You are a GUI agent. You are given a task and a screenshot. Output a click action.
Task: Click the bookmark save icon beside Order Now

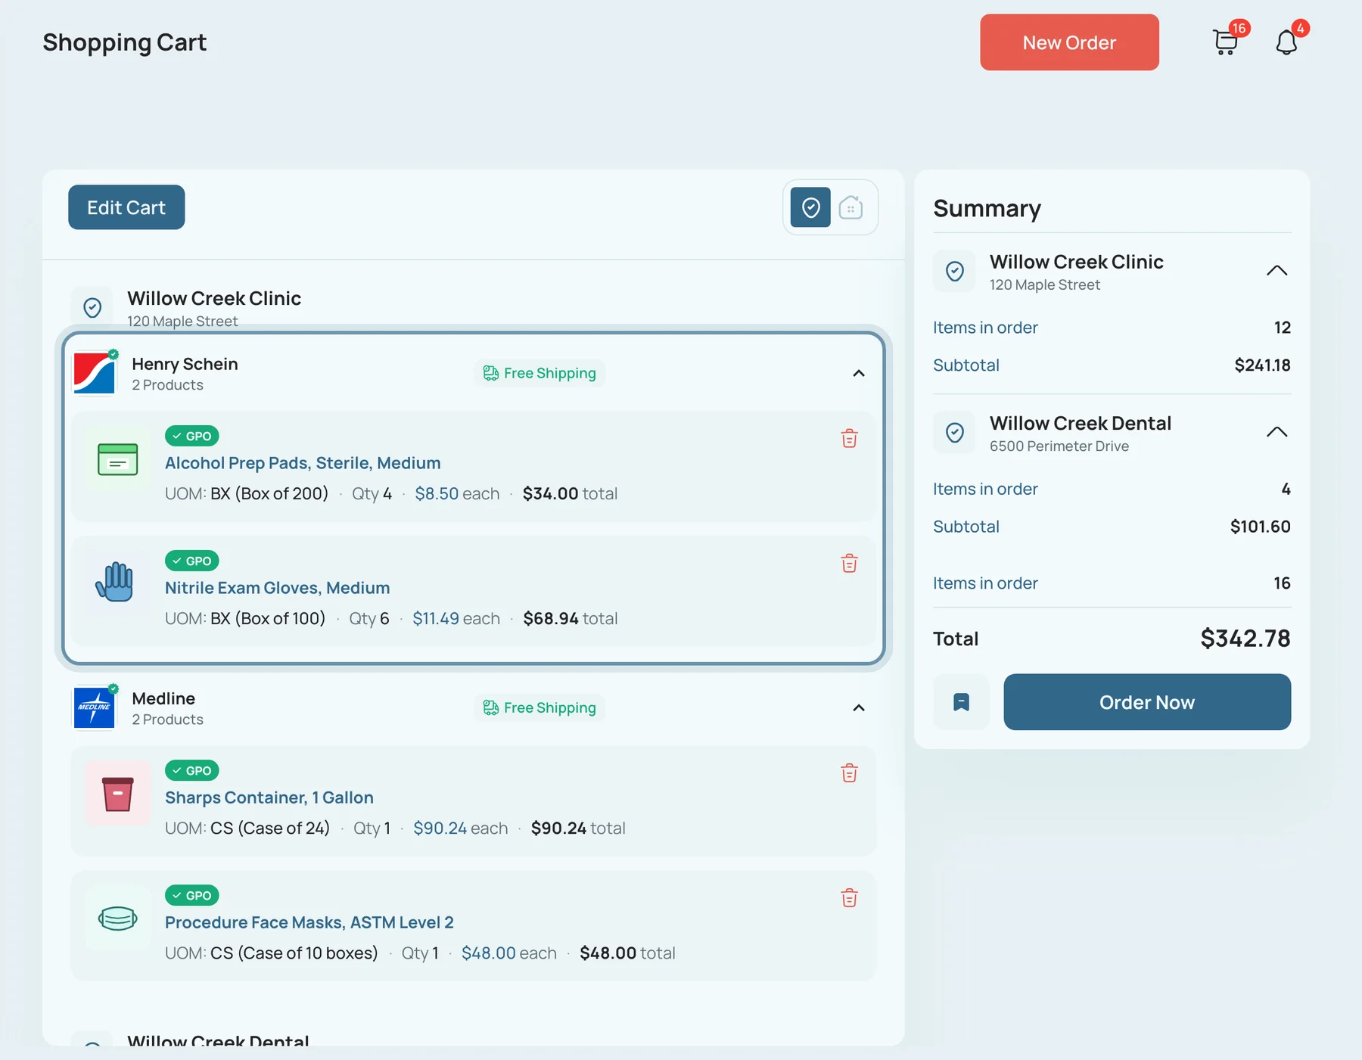(x=961, y=702)
